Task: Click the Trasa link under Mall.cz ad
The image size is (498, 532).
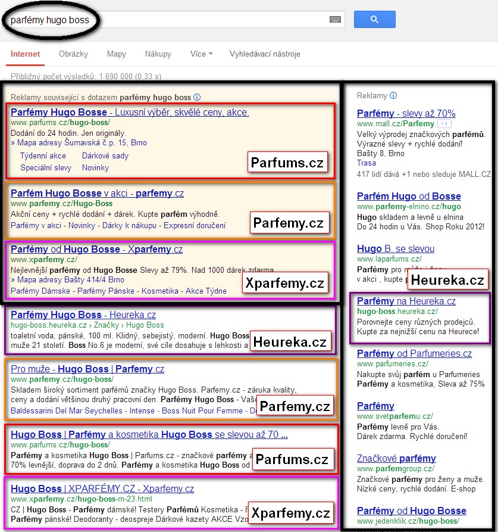Action: tap(367, 163)
